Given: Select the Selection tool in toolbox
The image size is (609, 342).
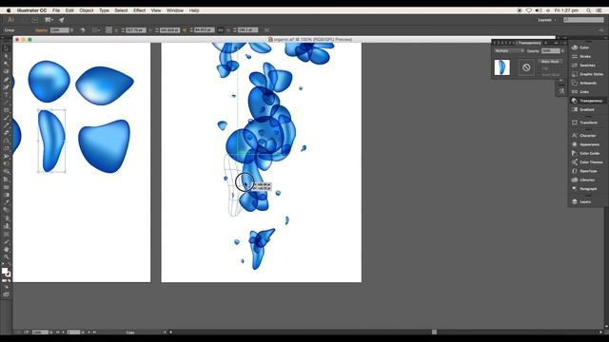Looking at the screenshot, I should click(6, 48).
